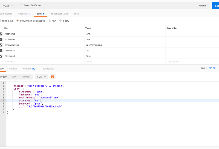Click the value cell "doe"
The height and width of the screenshot is (149, 219).
tap(125, 39)
